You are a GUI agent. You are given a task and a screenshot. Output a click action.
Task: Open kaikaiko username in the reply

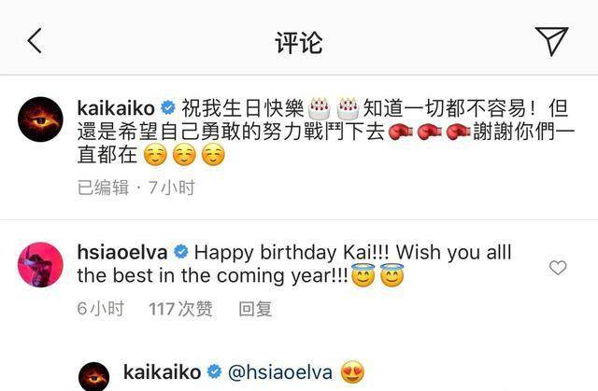coord(162,372)
